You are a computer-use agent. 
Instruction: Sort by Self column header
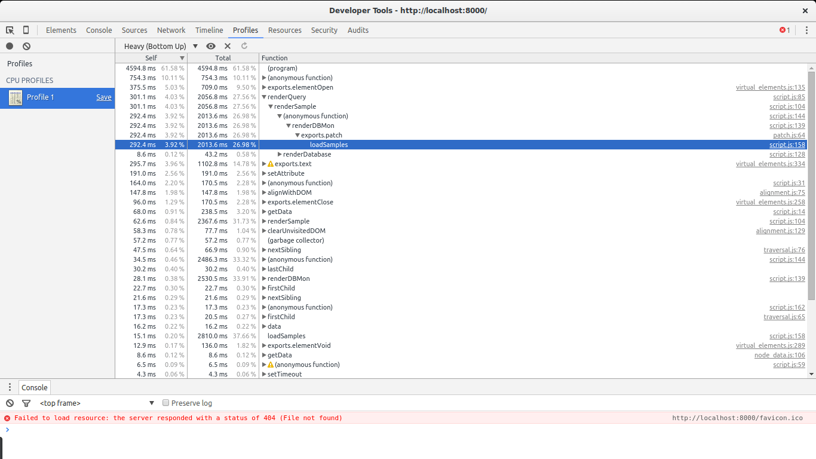coord(151,58)
